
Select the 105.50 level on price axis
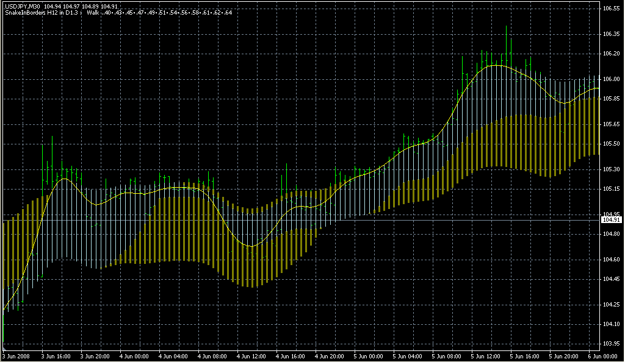click(611, 144)
